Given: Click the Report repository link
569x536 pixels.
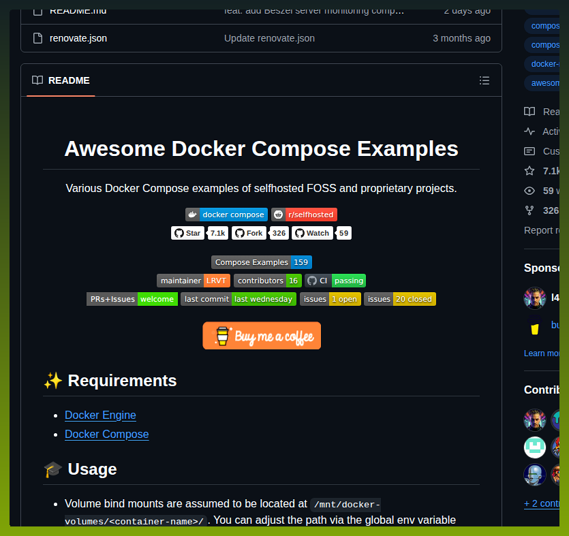Looking at the screenshot, I should click(x=542, y=230).
